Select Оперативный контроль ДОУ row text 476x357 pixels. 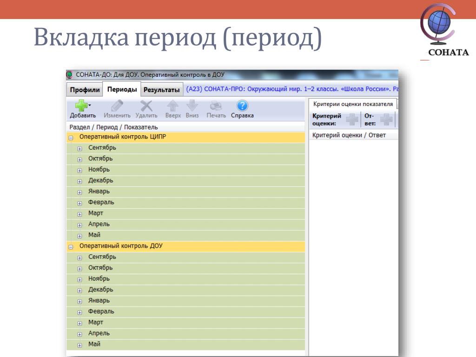tap(121, 246)
